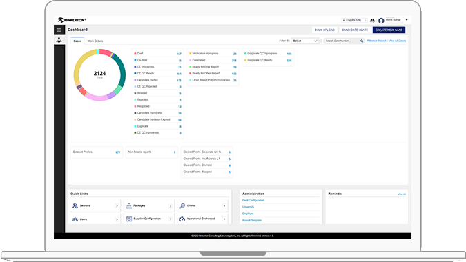
Task: Click the Candidate Inprogress status row
Action: tap(158, 113)
